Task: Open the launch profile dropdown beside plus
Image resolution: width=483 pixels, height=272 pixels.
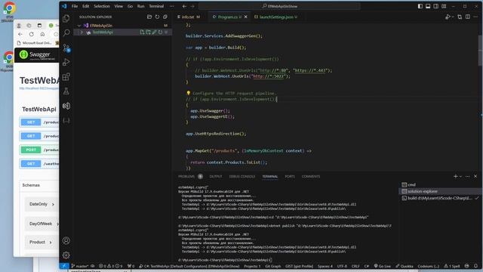Action: click(x=460, y=176)
